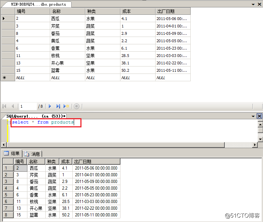Image resolution: width=263 pixels, height=222 pixels.
Task: Click date cell 2011-05-23 in table editor
Action: [x=173, y=48]
